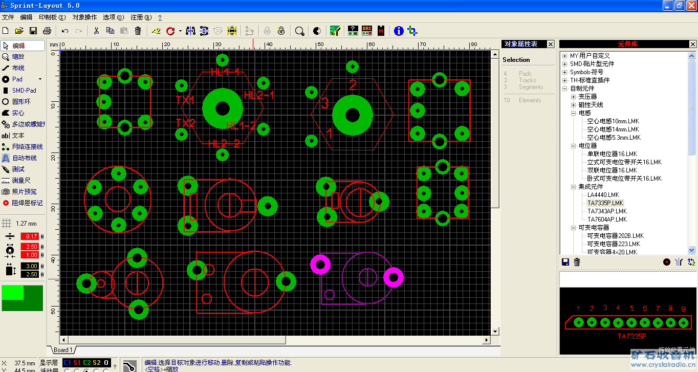The width and height of the screenshot is (698, 372).
Task: Select the 自动布线 autoroute tool
Action: point(24,158)
